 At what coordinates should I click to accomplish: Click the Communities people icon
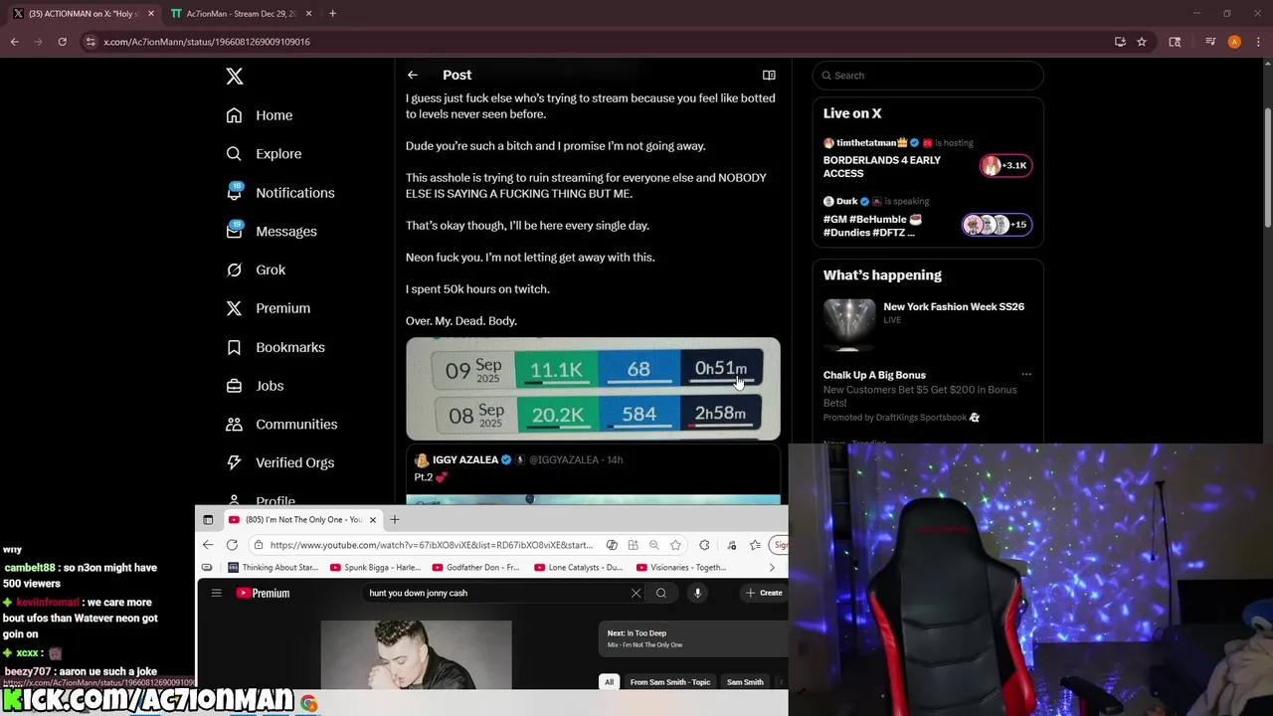(x=234, y=425)
